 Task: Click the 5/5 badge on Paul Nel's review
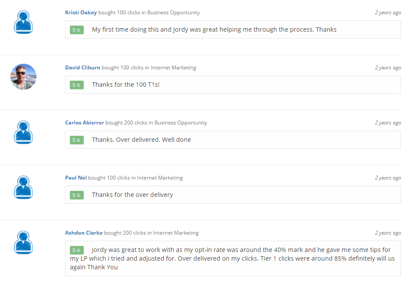point(76,195)
